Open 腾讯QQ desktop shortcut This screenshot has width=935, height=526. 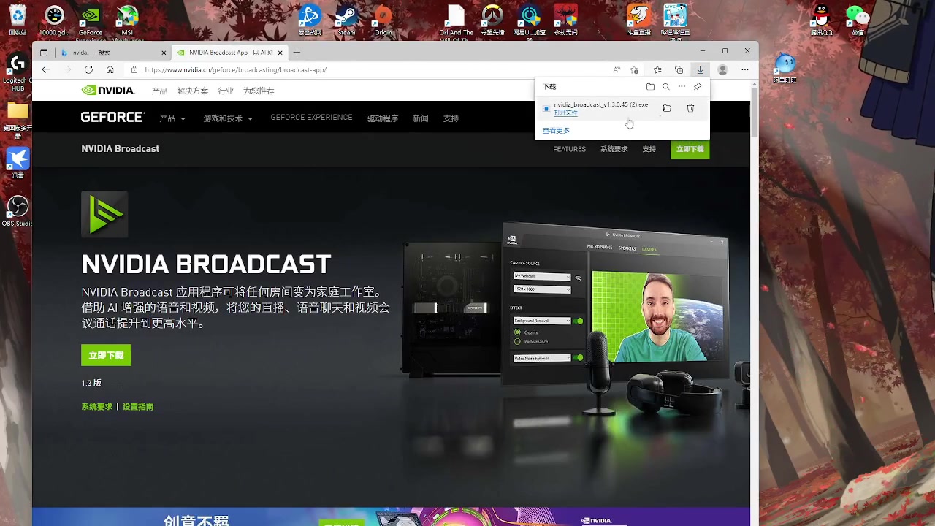pos(822,20)
